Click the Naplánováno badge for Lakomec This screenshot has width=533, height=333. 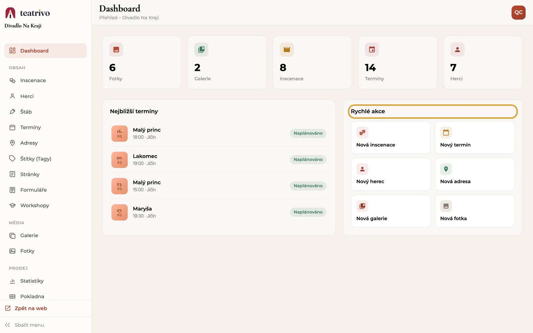308,160
